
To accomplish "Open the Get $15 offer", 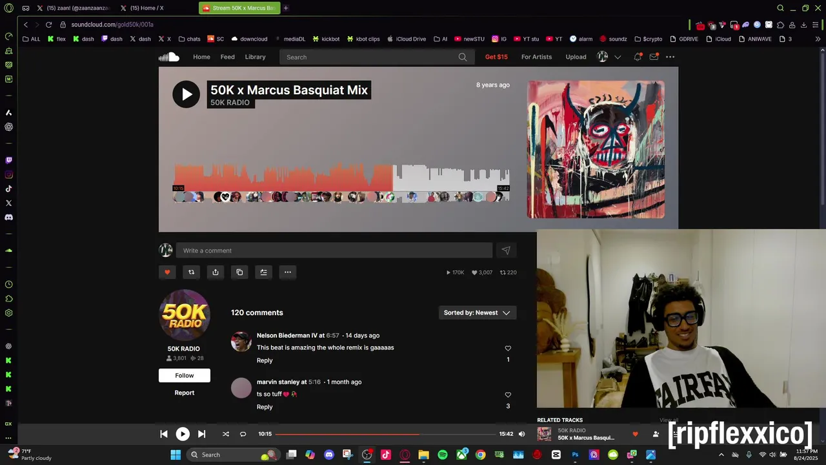I will [496, 57].
